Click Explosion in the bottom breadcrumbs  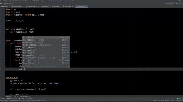9,96
